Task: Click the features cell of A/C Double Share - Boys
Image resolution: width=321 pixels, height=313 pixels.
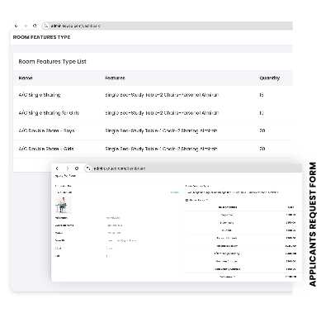Action: click(161, 130)
